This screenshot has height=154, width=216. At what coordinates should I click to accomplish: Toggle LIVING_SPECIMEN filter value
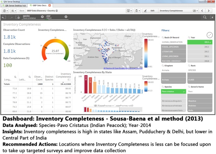pyautogui.click(x=173, y=56)
